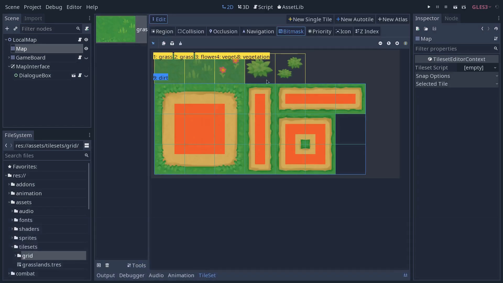Switch to the Region tab
Image resolution: width=503 pixels, height=283 pixels.
(162, 31)
